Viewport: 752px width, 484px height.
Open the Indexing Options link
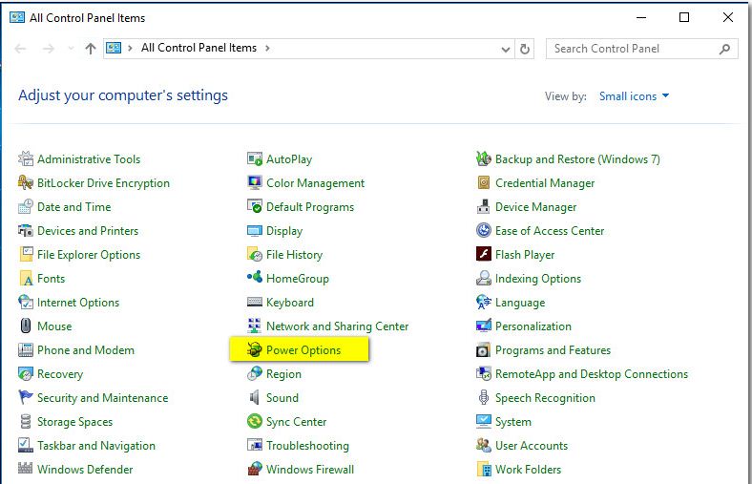[x=538, y=279]
